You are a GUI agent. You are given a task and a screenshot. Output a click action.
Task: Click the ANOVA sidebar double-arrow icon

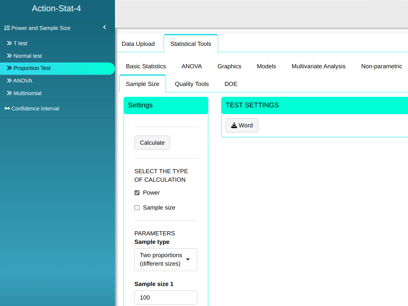9,81
